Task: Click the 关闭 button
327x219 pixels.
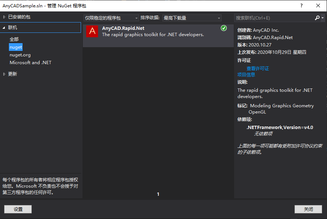Action: pos(308,209)
